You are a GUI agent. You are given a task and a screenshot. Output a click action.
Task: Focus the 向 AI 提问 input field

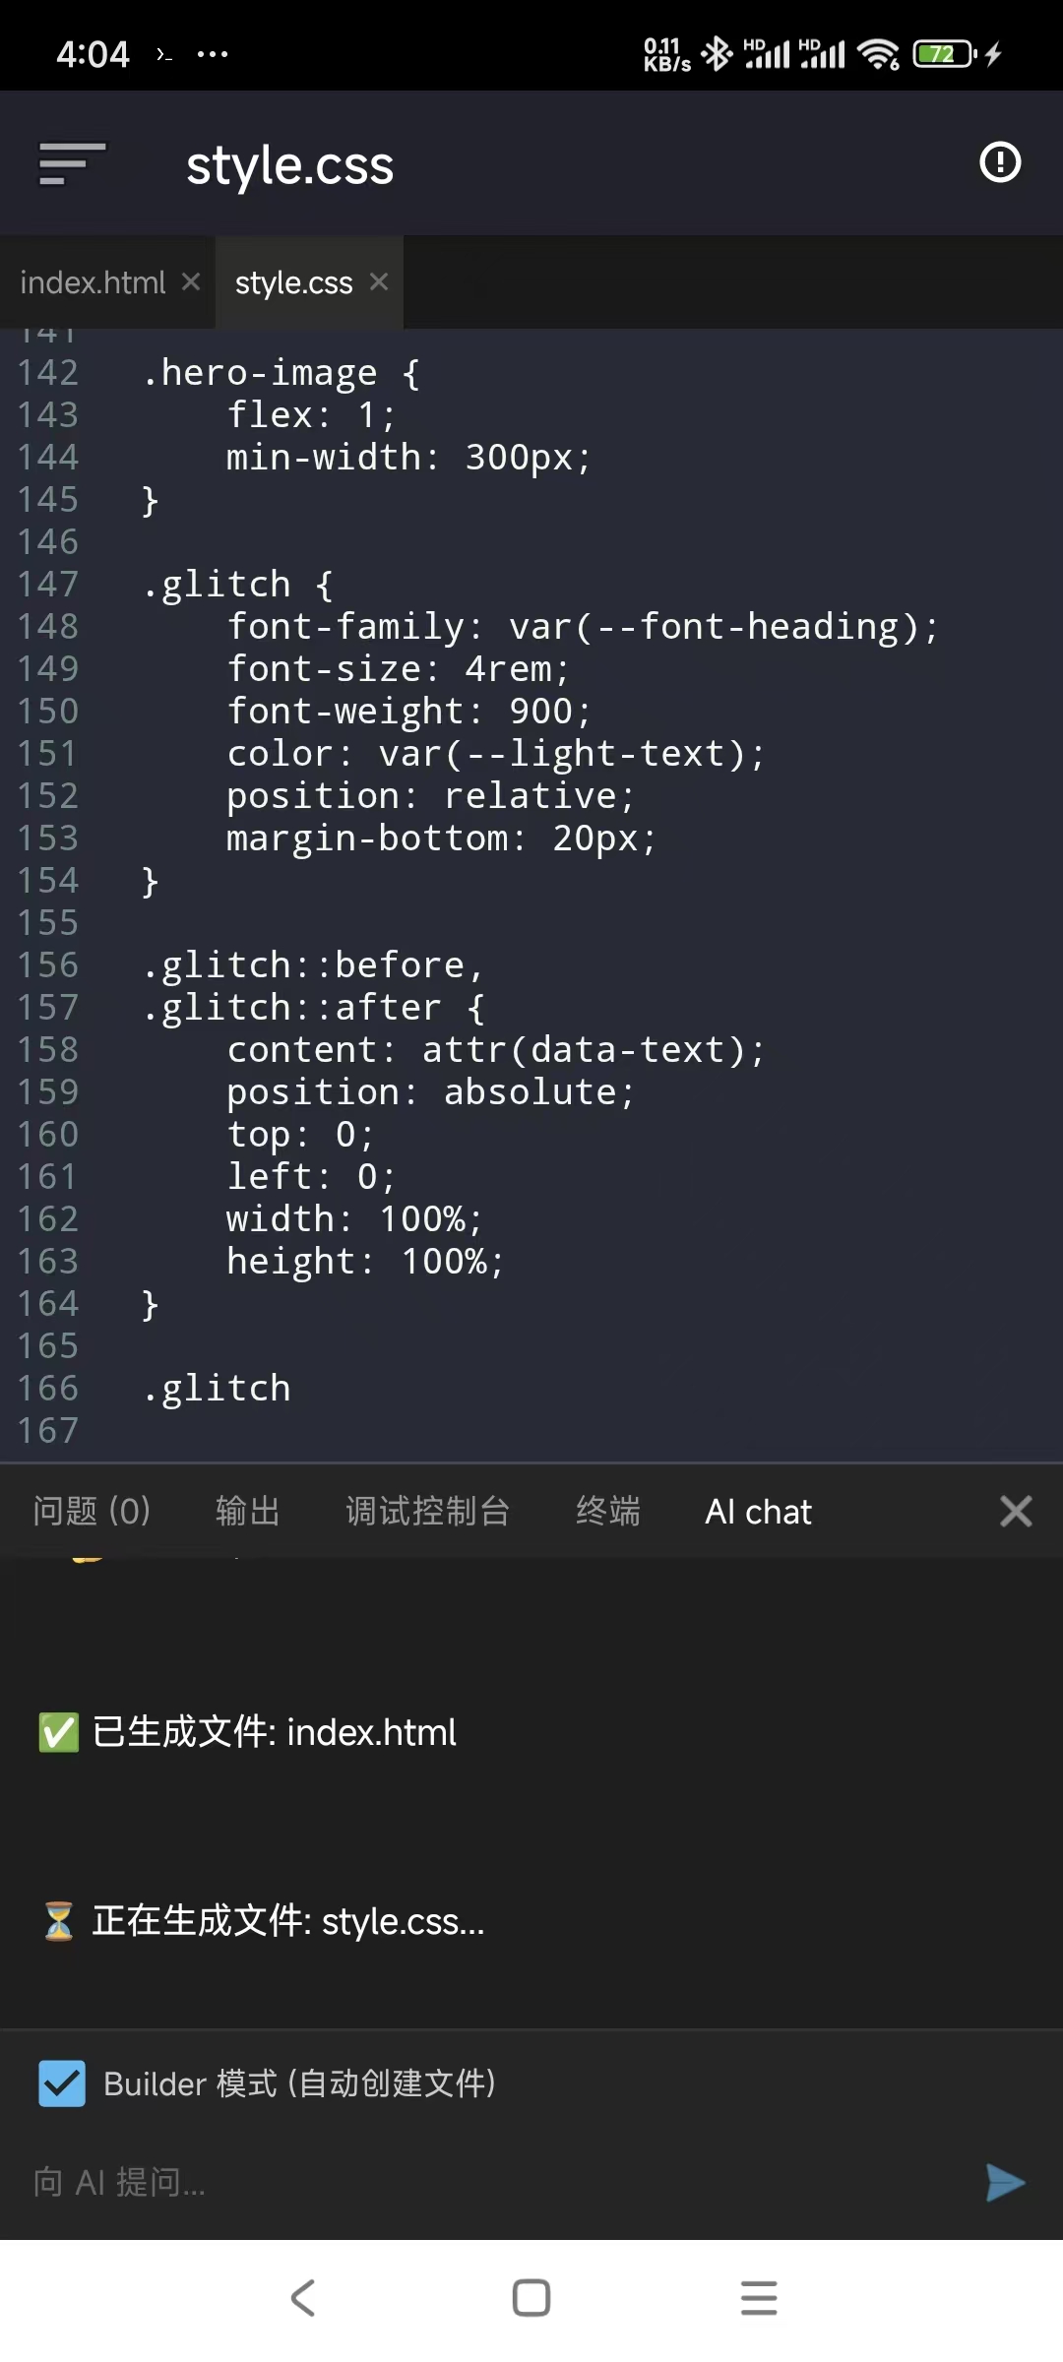coord(492,2182)
